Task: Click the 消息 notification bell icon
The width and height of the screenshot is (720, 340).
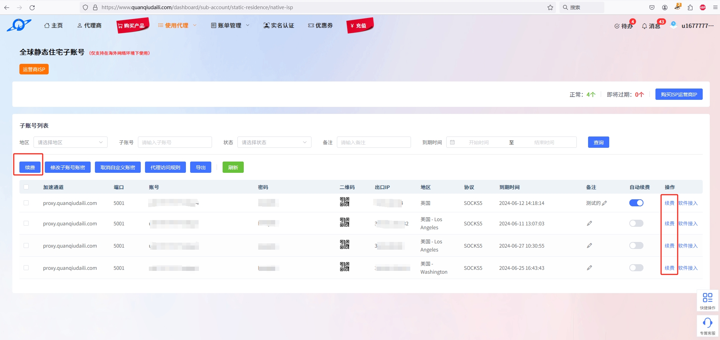Action: (645, 26)
